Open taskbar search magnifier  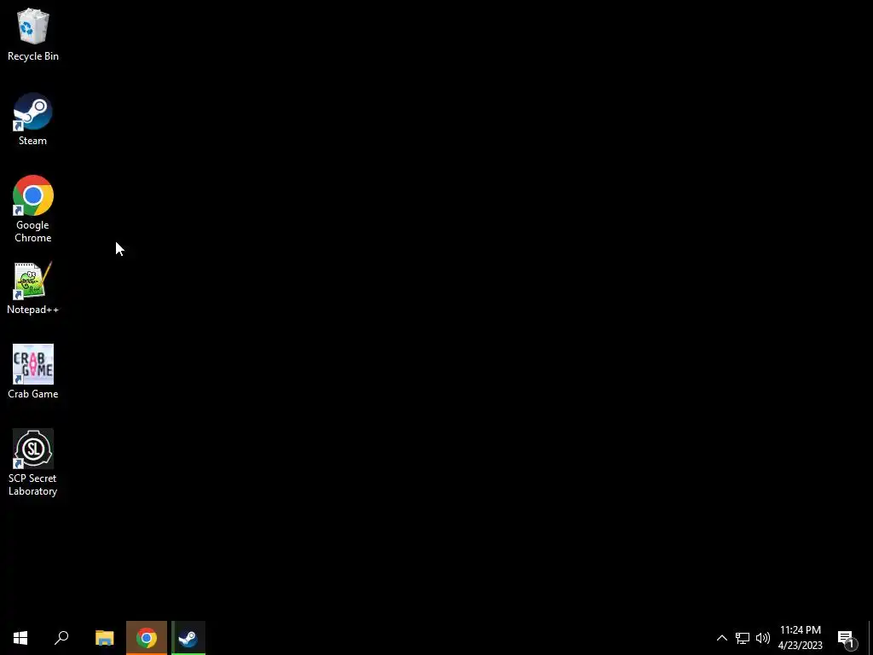(61, 638)
